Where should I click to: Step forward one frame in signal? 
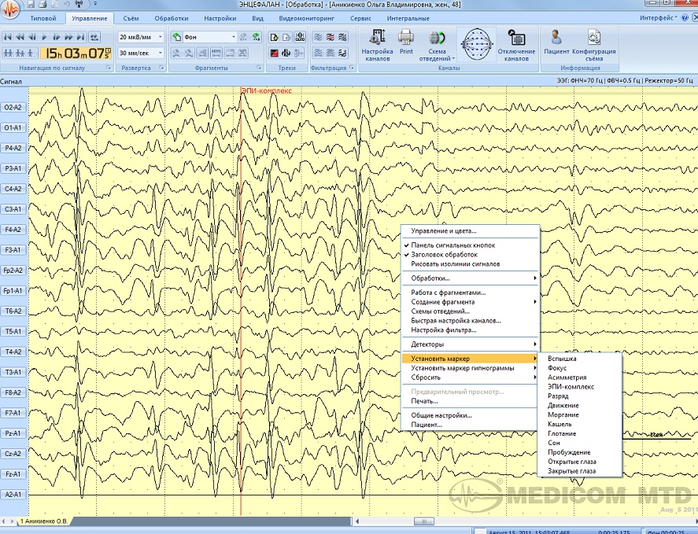tap(56, 37)
